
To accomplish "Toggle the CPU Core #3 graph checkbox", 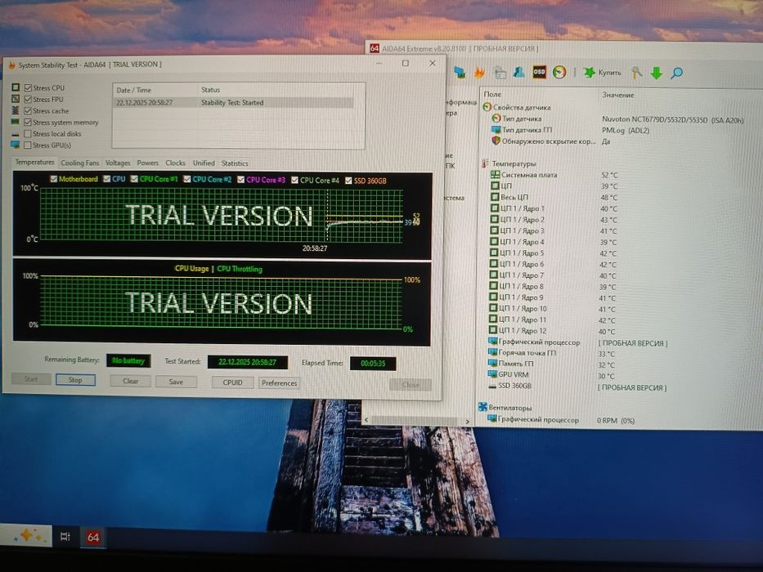I will pos(241,180).
